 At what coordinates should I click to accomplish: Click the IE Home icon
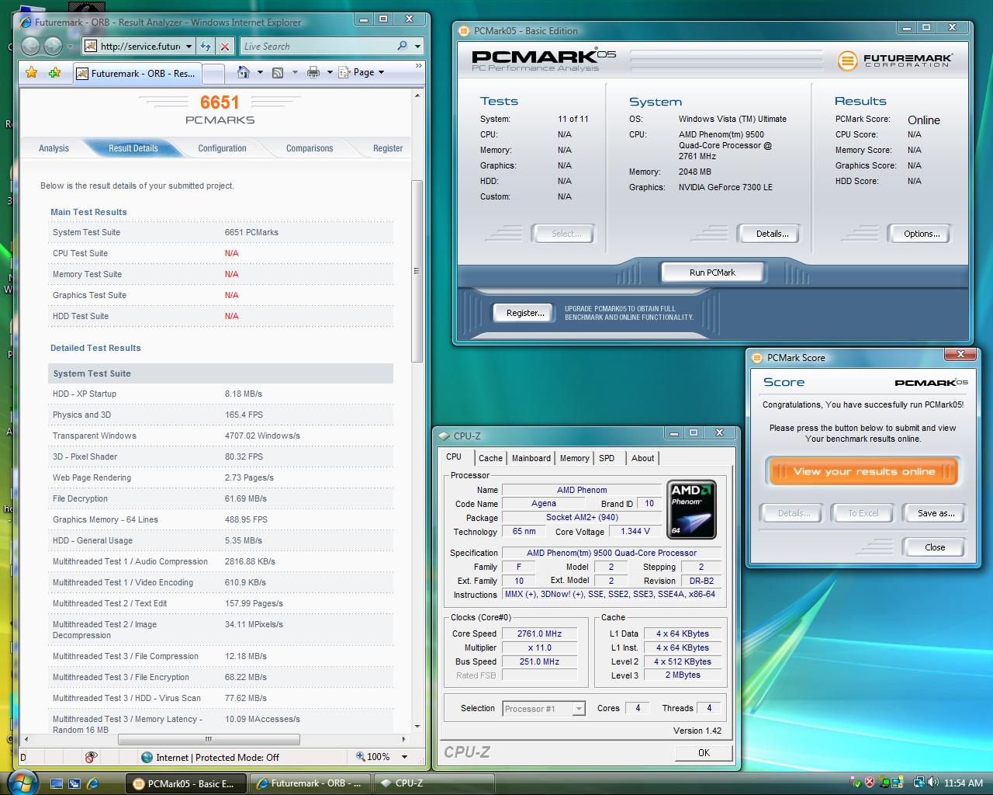244,72
